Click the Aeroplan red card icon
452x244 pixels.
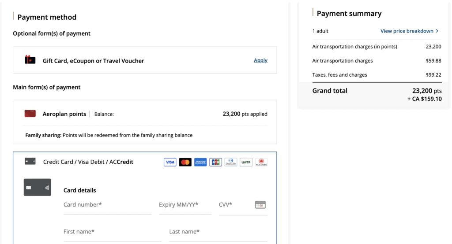click(x=30, y=114)
